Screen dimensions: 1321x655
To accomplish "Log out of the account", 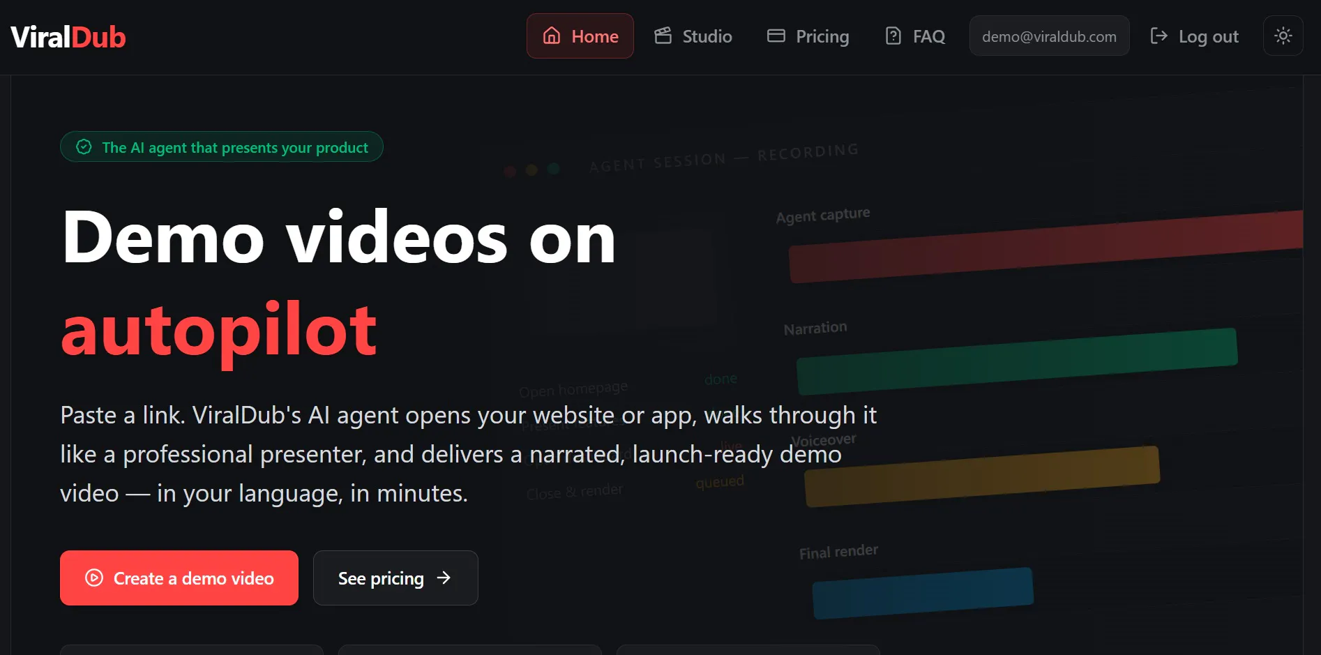I will (1194, 36).
